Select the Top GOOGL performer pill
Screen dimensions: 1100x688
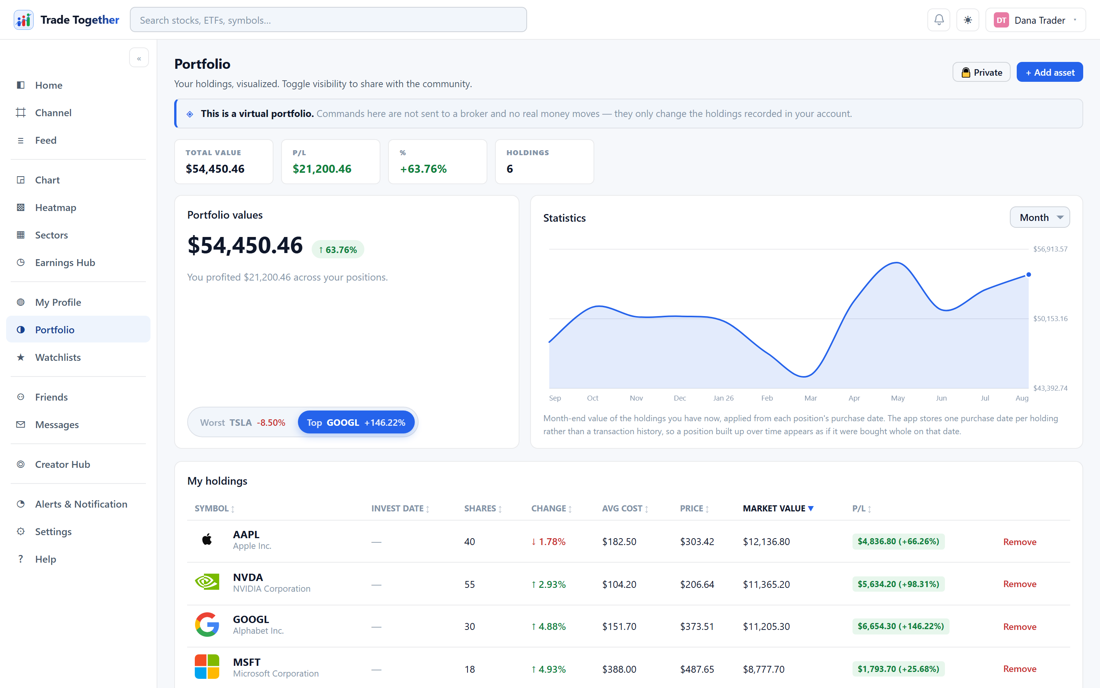point(356,423)
